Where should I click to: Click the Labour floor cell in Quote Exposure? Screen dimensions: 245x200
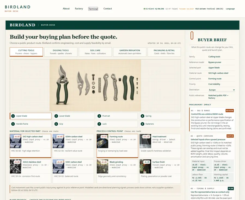coord(201,178)
